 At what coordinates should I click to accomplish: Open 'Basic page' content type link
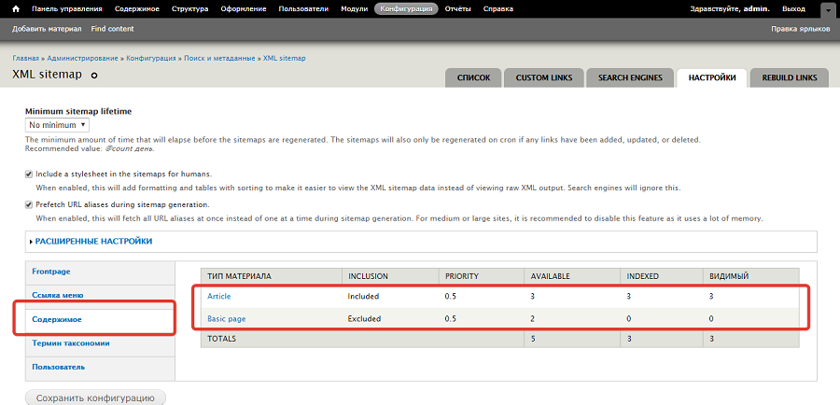point(227,319)
